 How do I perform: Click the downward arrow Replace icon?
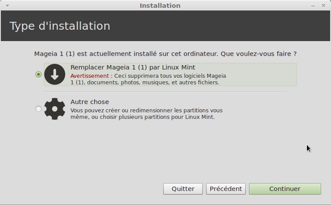54,74
